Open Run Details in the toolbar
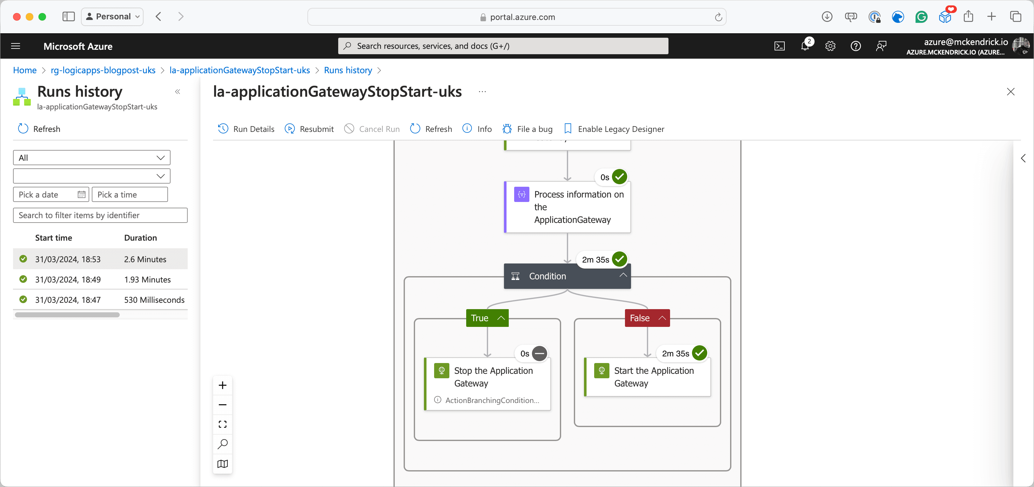The width and height of the screenshot is (1034, 487). pos(246,129)
